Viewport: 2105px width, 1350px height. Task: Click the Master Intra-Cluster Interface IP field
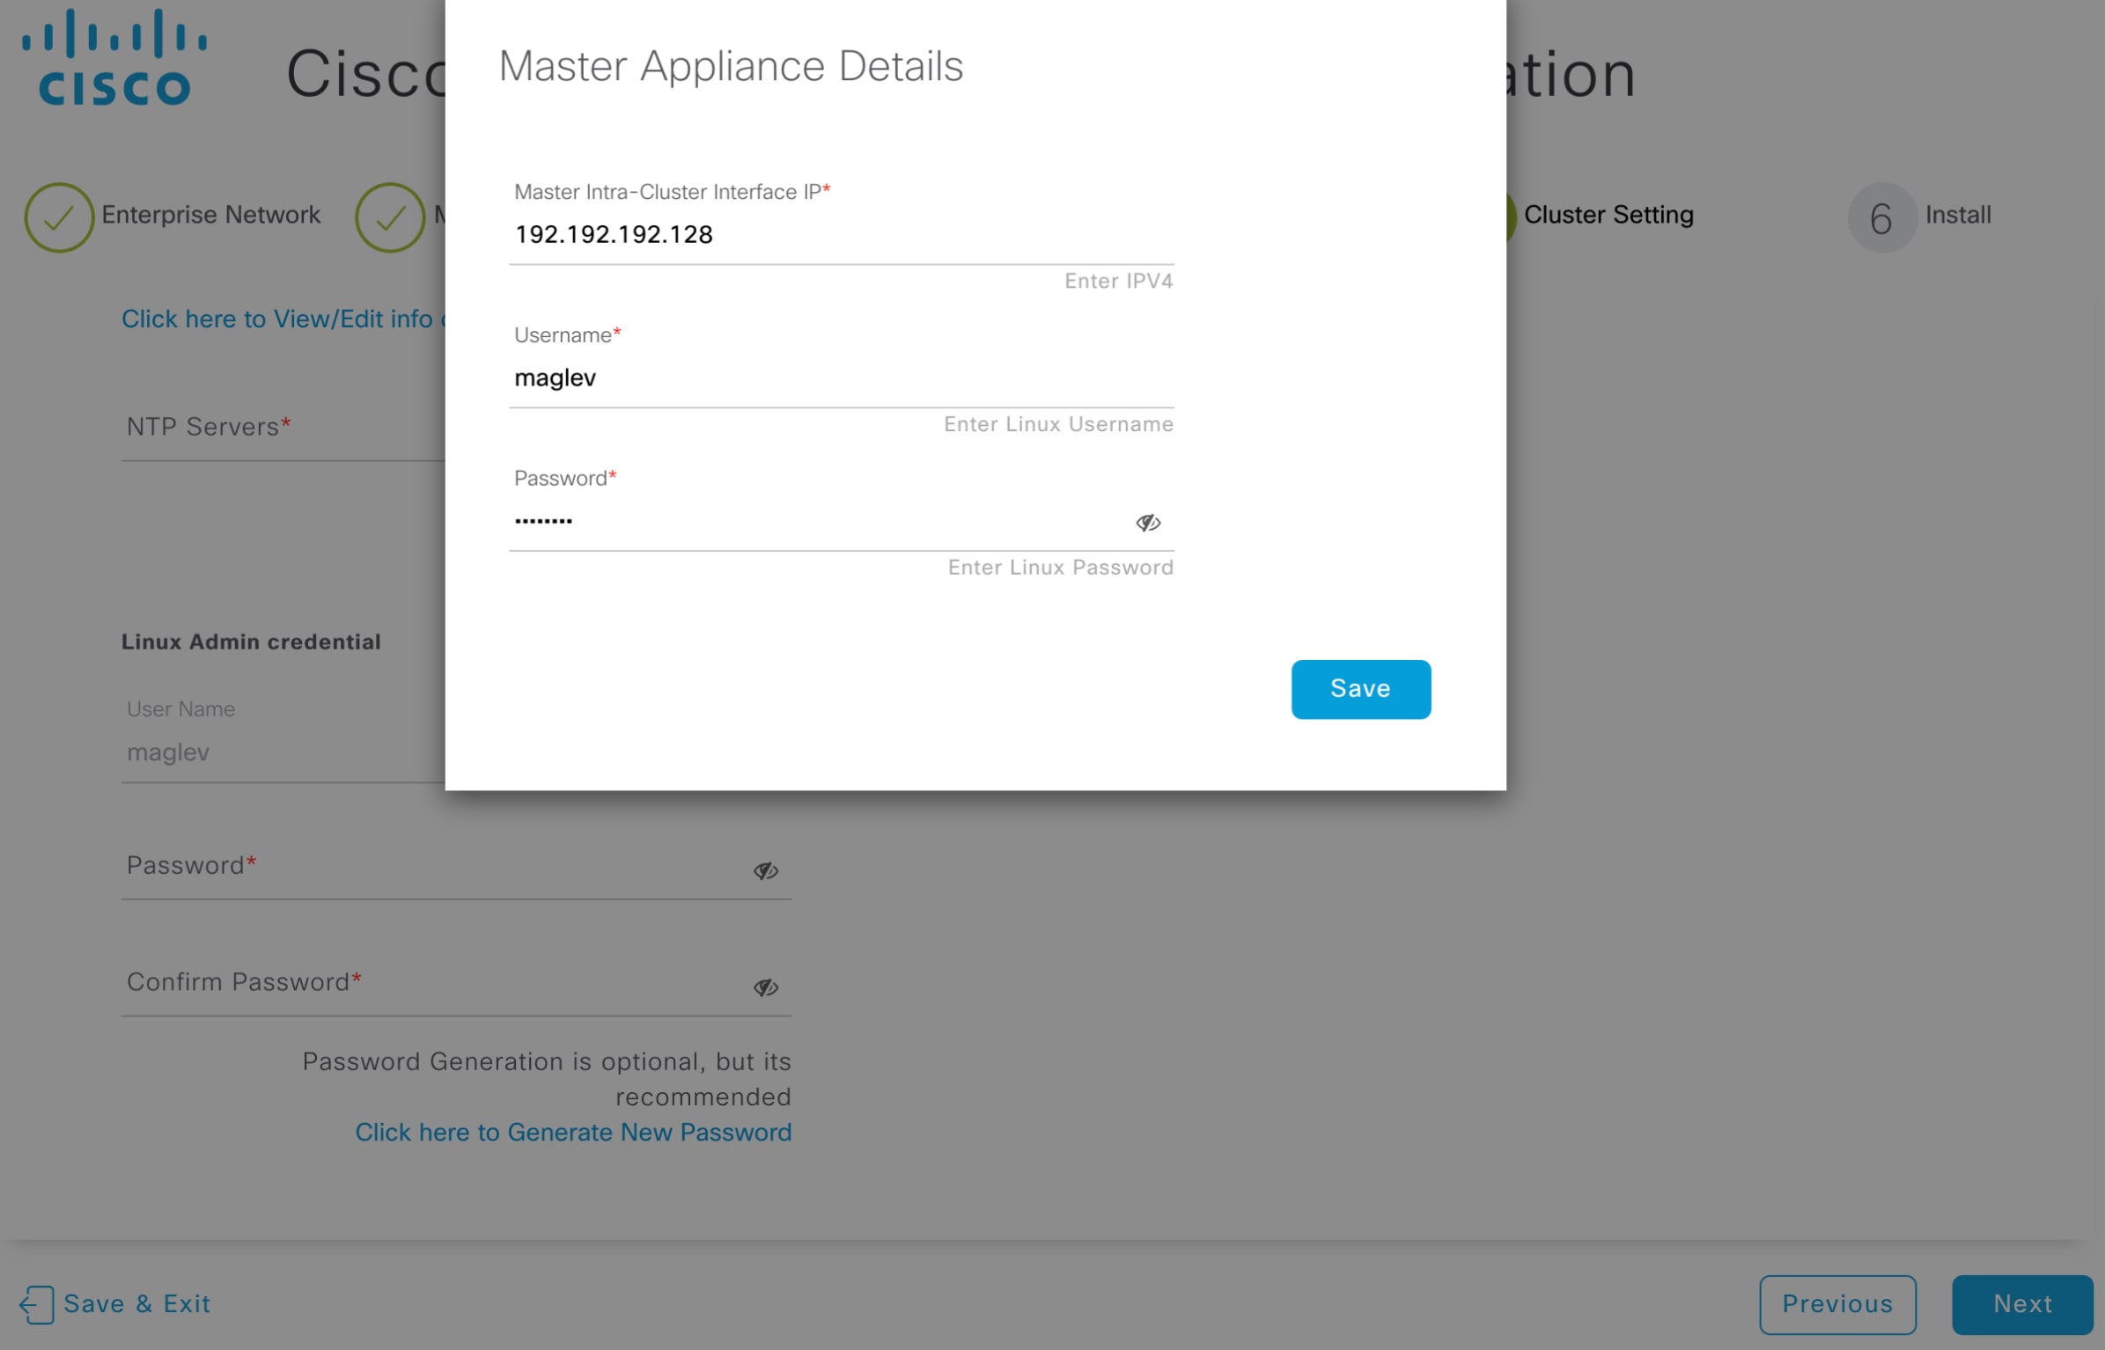[840, 235]
